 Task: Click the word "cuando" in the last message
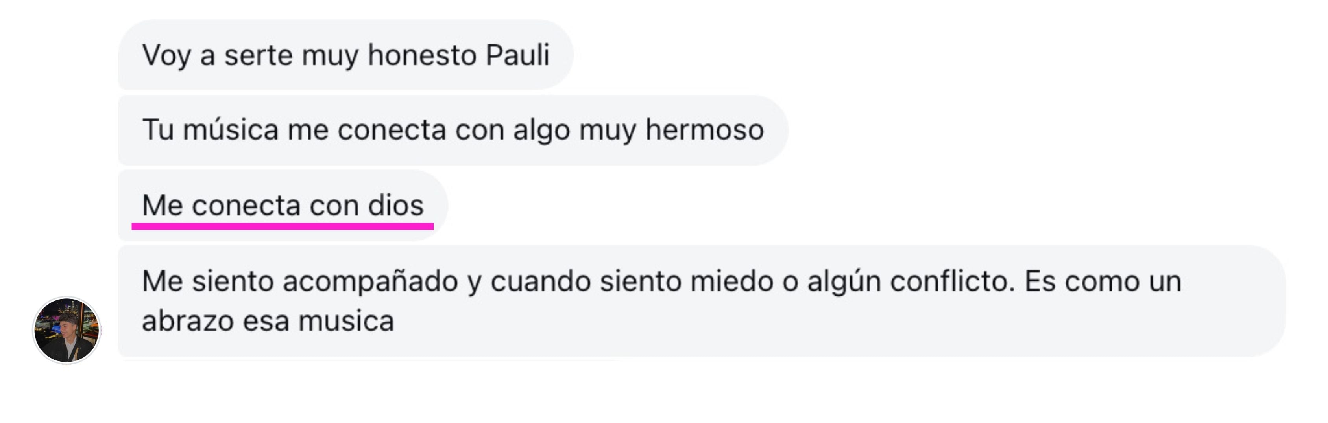tap(541, 281)
